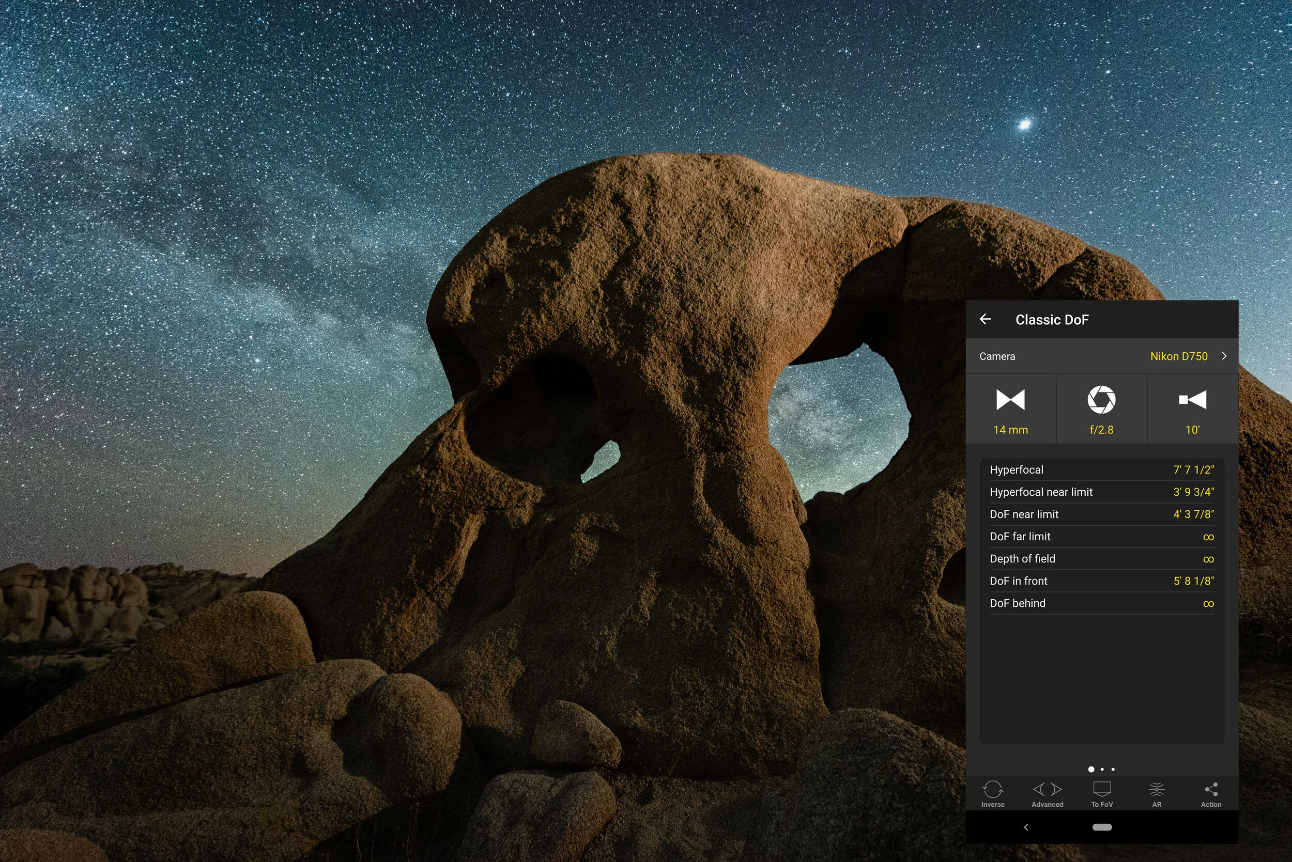Tap the focus distance camera icon

point(1192,400)
